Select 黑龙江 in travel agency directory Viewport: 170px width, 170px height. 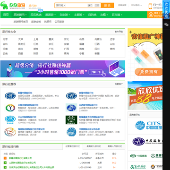pos(22,44)
